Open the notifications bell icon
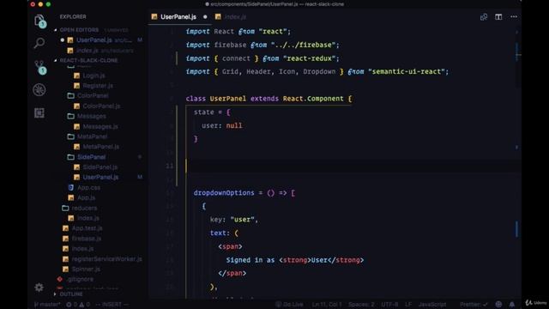 click(x=512, y=305)
